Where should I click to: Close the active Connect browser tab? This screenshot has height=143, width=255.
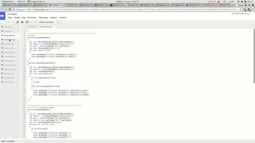[x=61, y=5]
